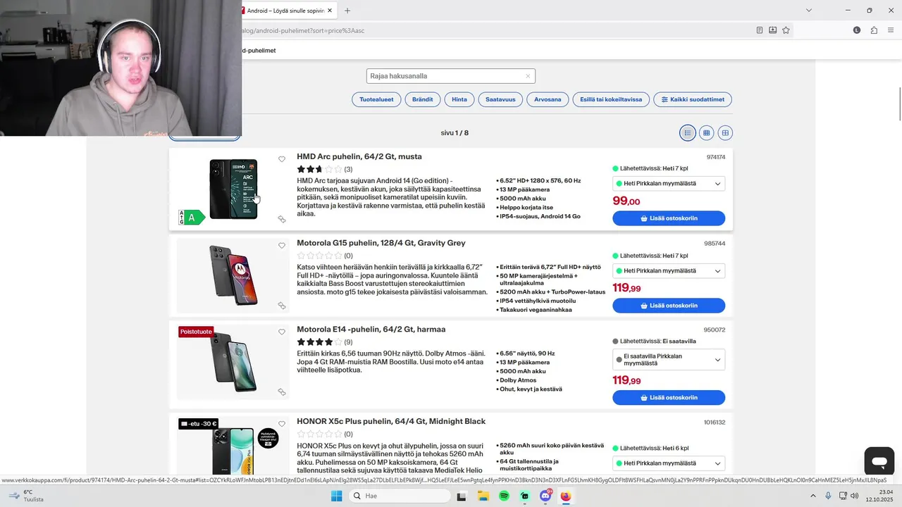Switch to large tile view layout
Image resolution: width=902 pixels, height=507 pixels.
pos(725,132)
